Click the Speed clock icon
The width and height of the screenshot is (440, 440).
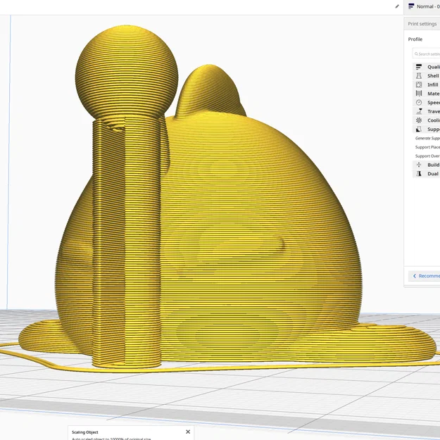[419, 102]
